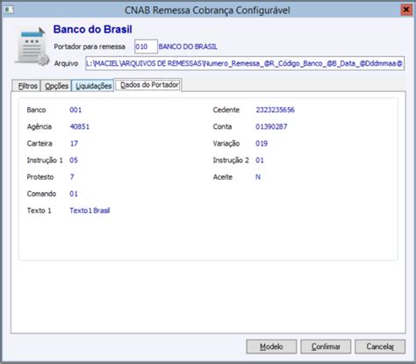Click the Portador para remessa label
416x364 pixels.
90,46
